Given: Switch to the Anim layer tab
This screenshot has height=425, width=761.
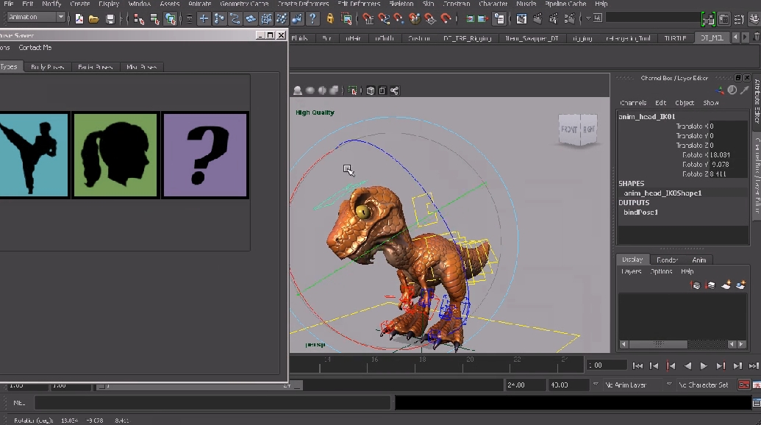Looking at the screenshot, I should click(699, 260).
